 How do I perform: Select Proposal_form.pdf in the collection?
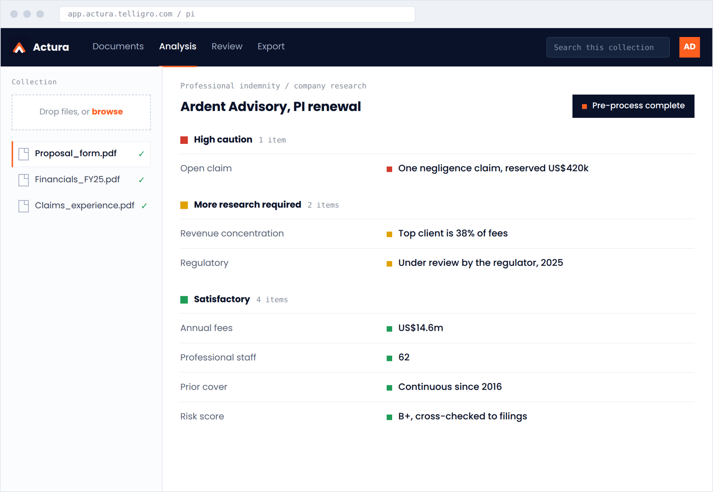pos(81,154)
